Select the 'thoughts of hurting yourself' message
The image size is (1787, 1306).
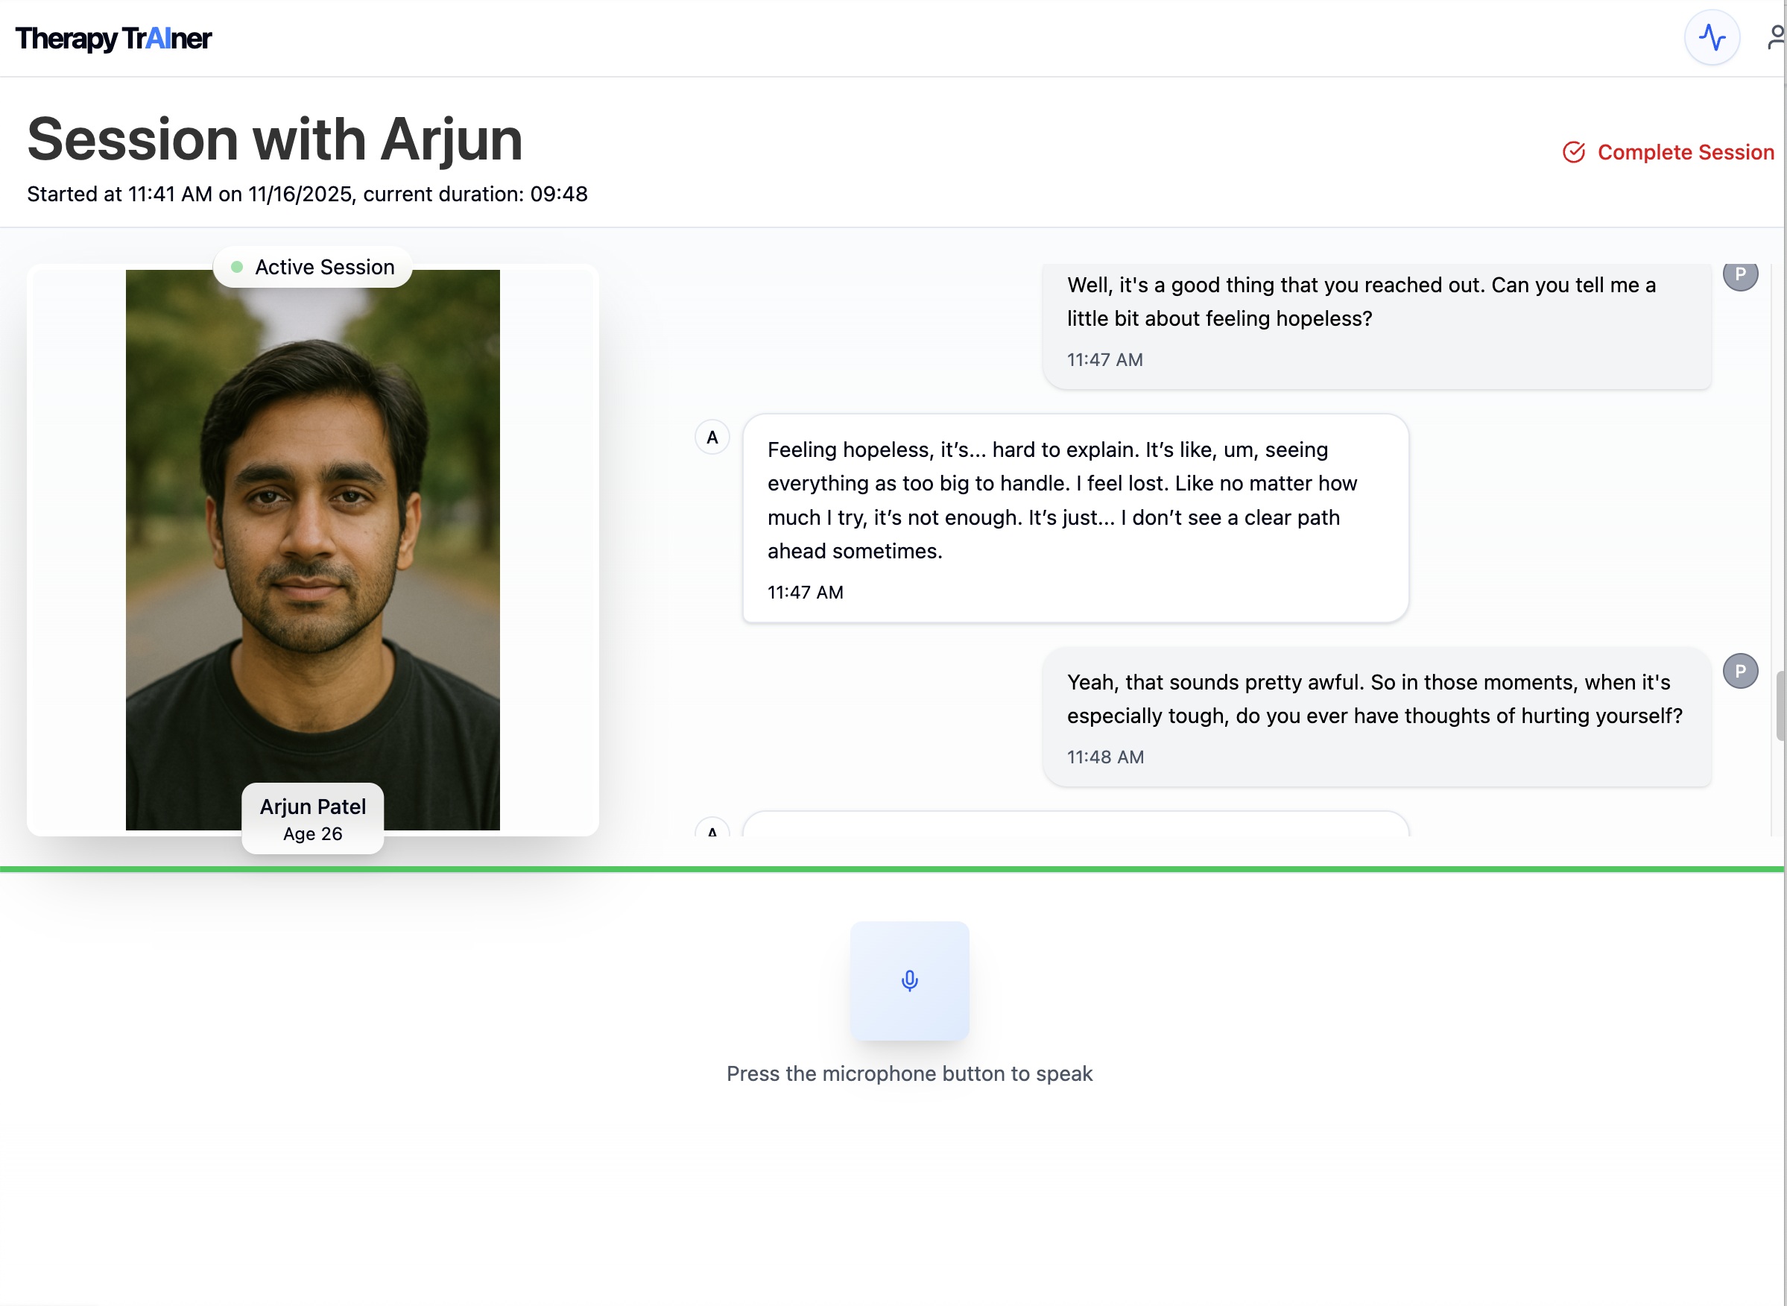[1376, 716]
